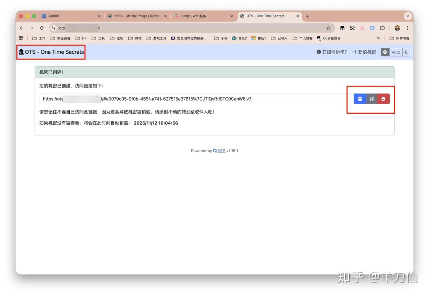The height and width of the screenshot is (295, 429).
Task: Click the Extensions puzzle-piece icon
Action: click(382, 28)
